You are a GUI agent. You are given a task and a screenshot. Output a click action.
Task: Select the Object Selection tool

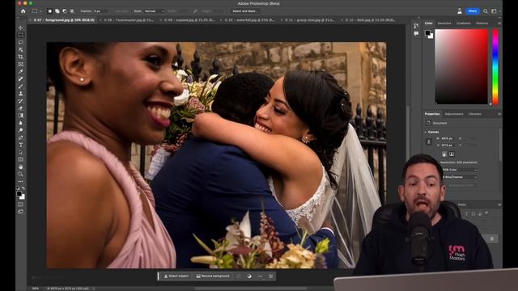(x=21, y=49)
